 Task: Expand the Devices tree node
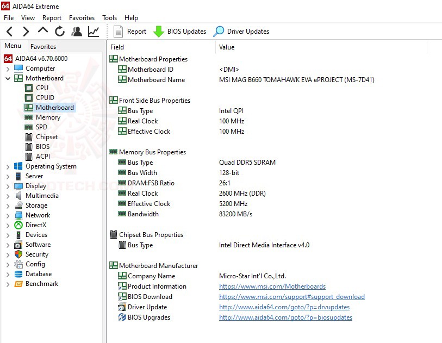coord(8,235)
